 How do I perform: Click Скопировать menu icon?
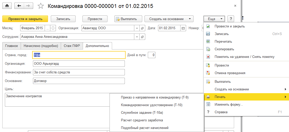[x=208, y=49]
